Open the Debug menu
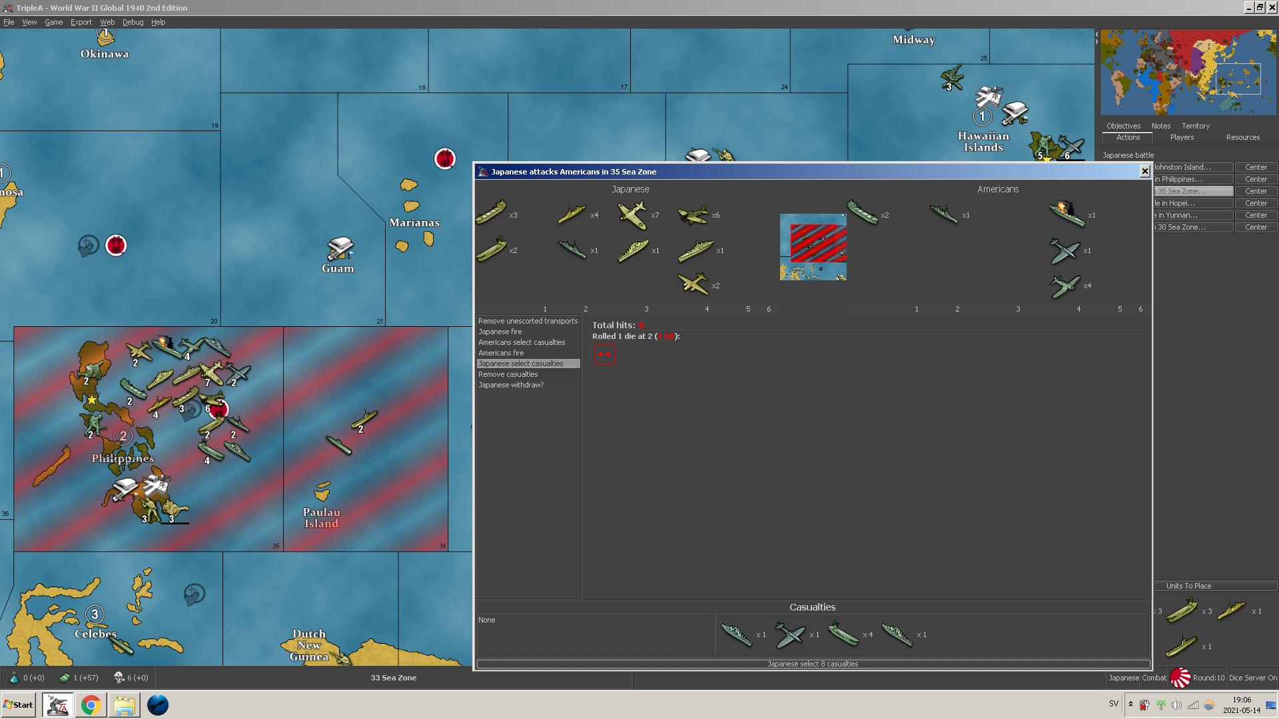 (133, 22)
